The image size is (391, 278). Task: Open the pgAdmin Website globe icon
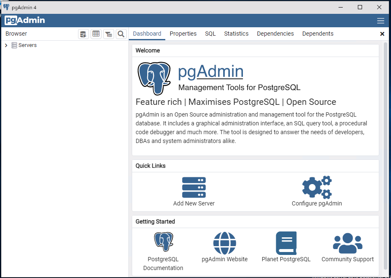point(224,242)
